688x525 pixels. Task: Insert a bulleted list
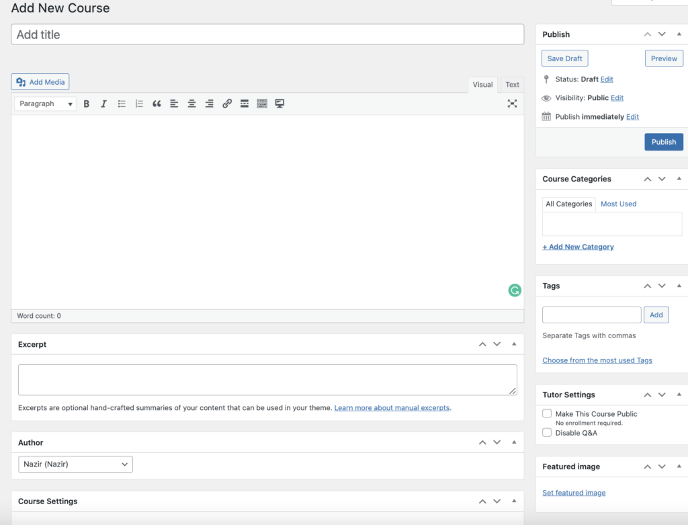coord(121,104)
